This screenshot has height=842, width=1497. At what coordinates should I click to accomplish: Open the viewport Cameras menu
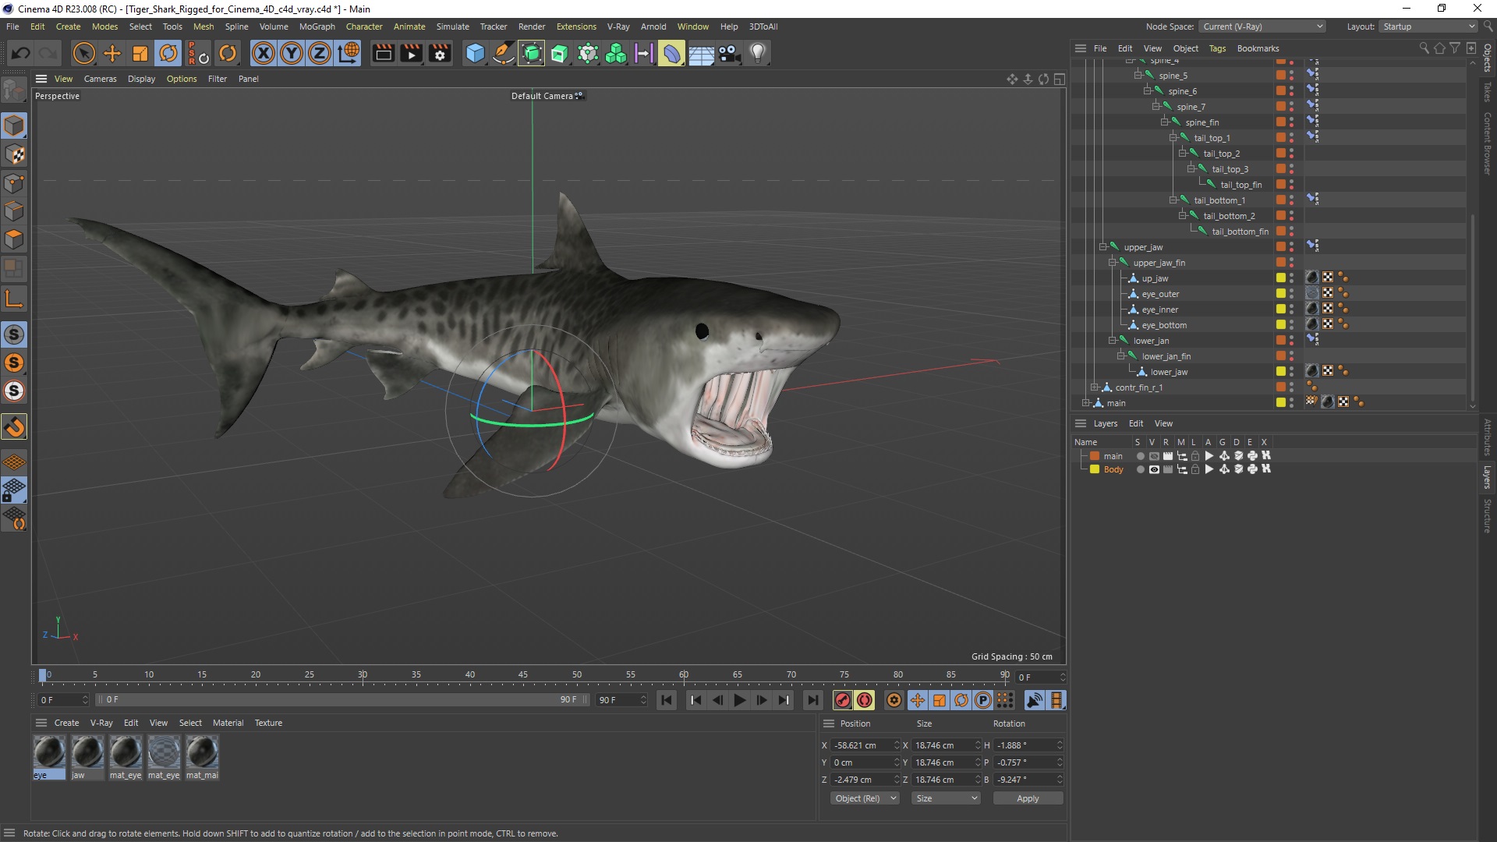click(100, 79)
